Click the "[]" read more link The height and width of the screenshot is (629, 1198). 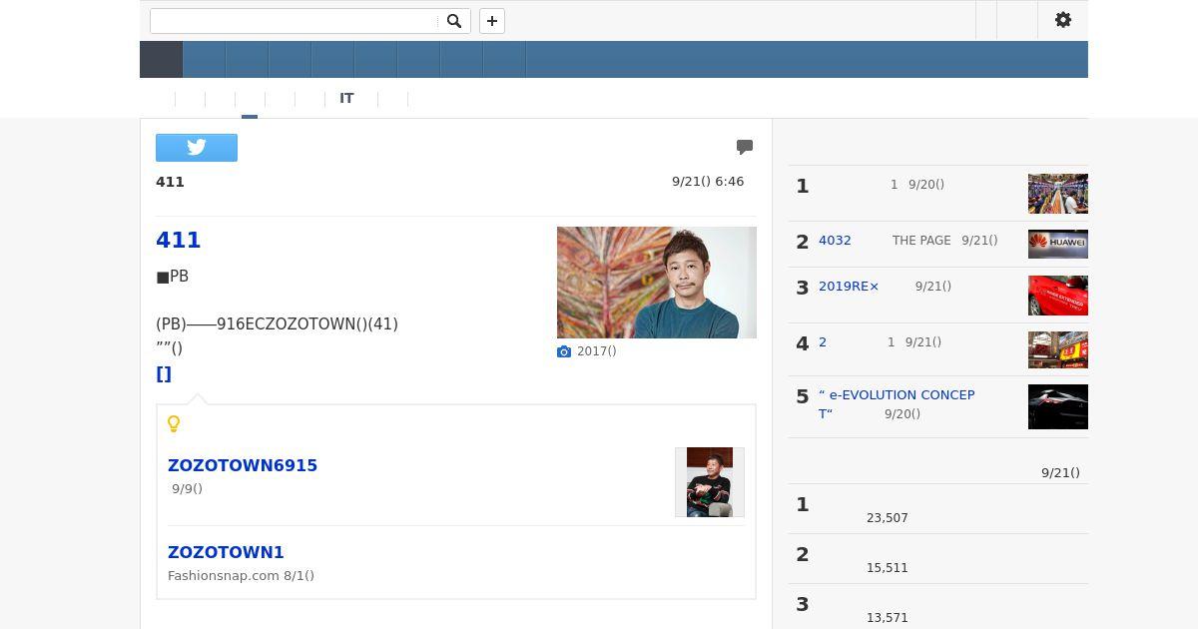tap(164, 373)
